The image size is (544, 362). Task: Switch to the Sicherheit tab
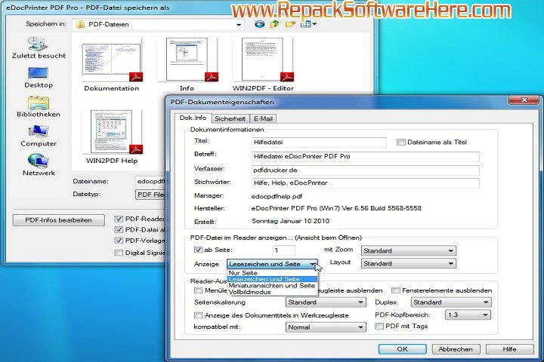point(230,118)
